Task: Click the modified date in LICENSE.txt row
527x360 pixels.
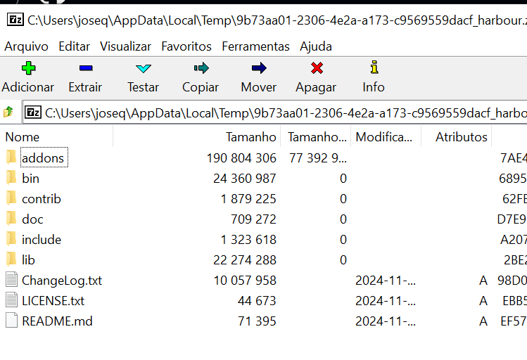Action: 386,301
